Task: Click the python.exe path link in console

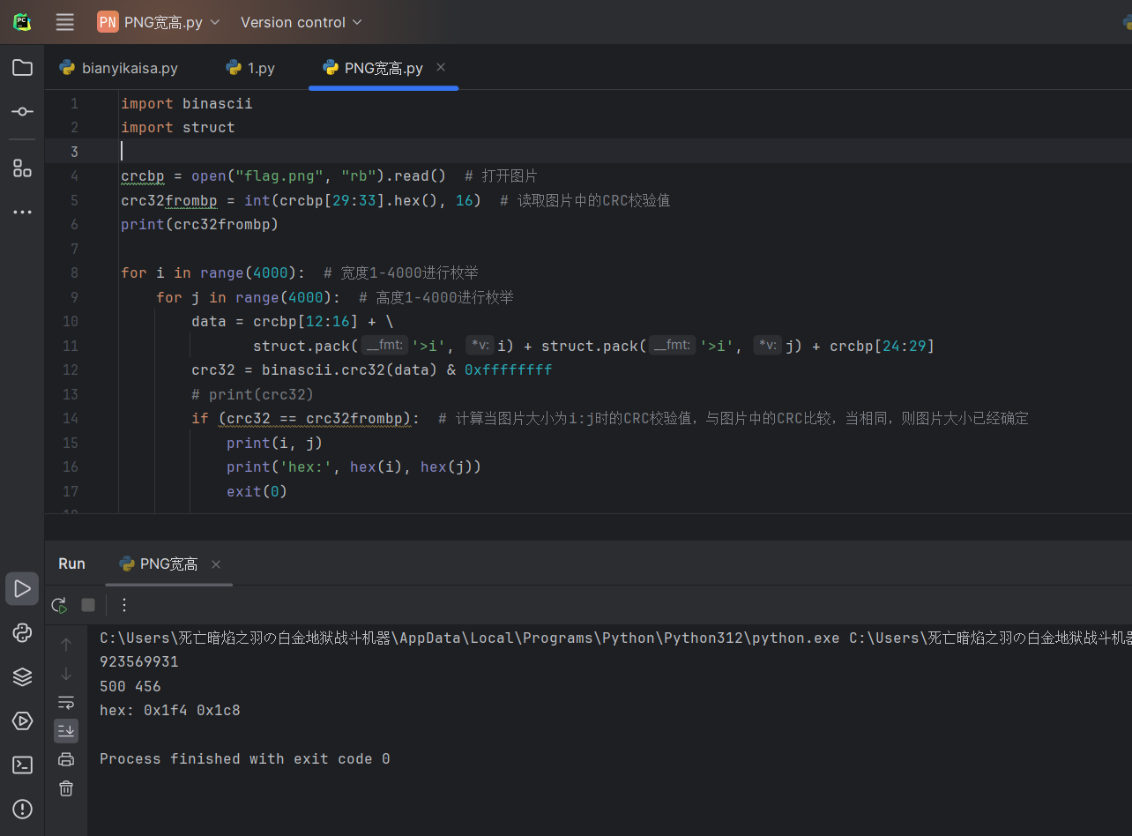Action: click(469, 638)
